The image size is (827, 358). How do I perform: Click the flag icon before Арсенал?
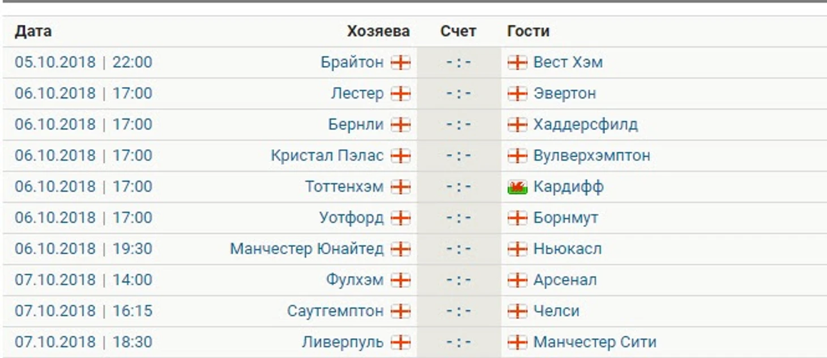tap(518, 280)
